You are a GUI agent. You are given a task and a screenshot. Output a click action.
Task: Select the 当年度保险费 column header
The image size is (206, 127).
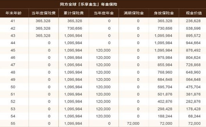[x=44, y=13]
